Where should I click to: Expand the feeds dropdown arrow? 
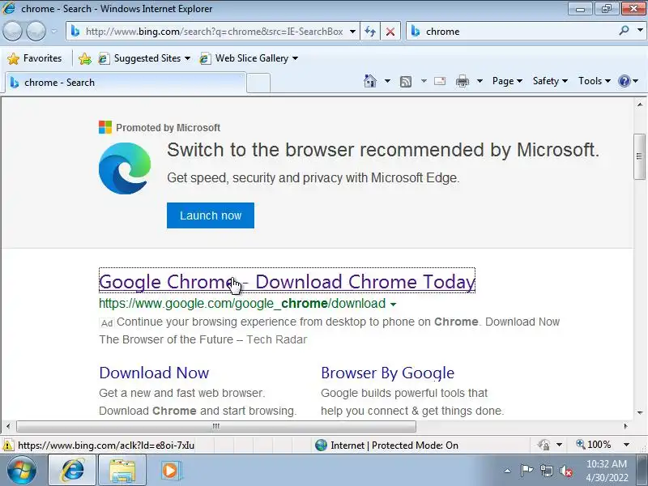point(424,81)
